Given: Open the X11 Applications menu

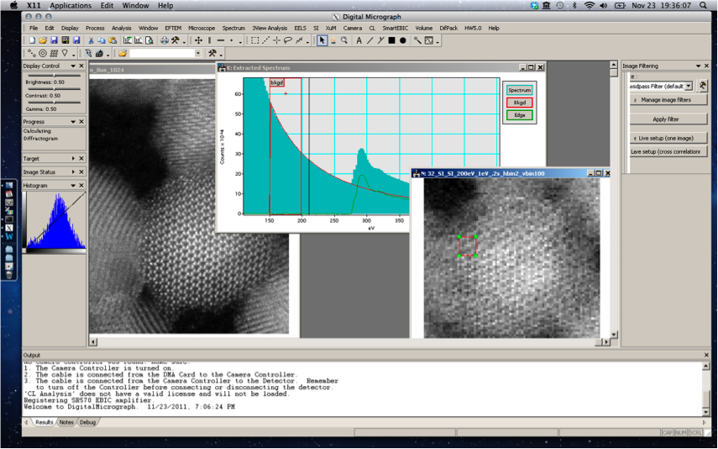Looking at the screenshot, I should (71, 6).
